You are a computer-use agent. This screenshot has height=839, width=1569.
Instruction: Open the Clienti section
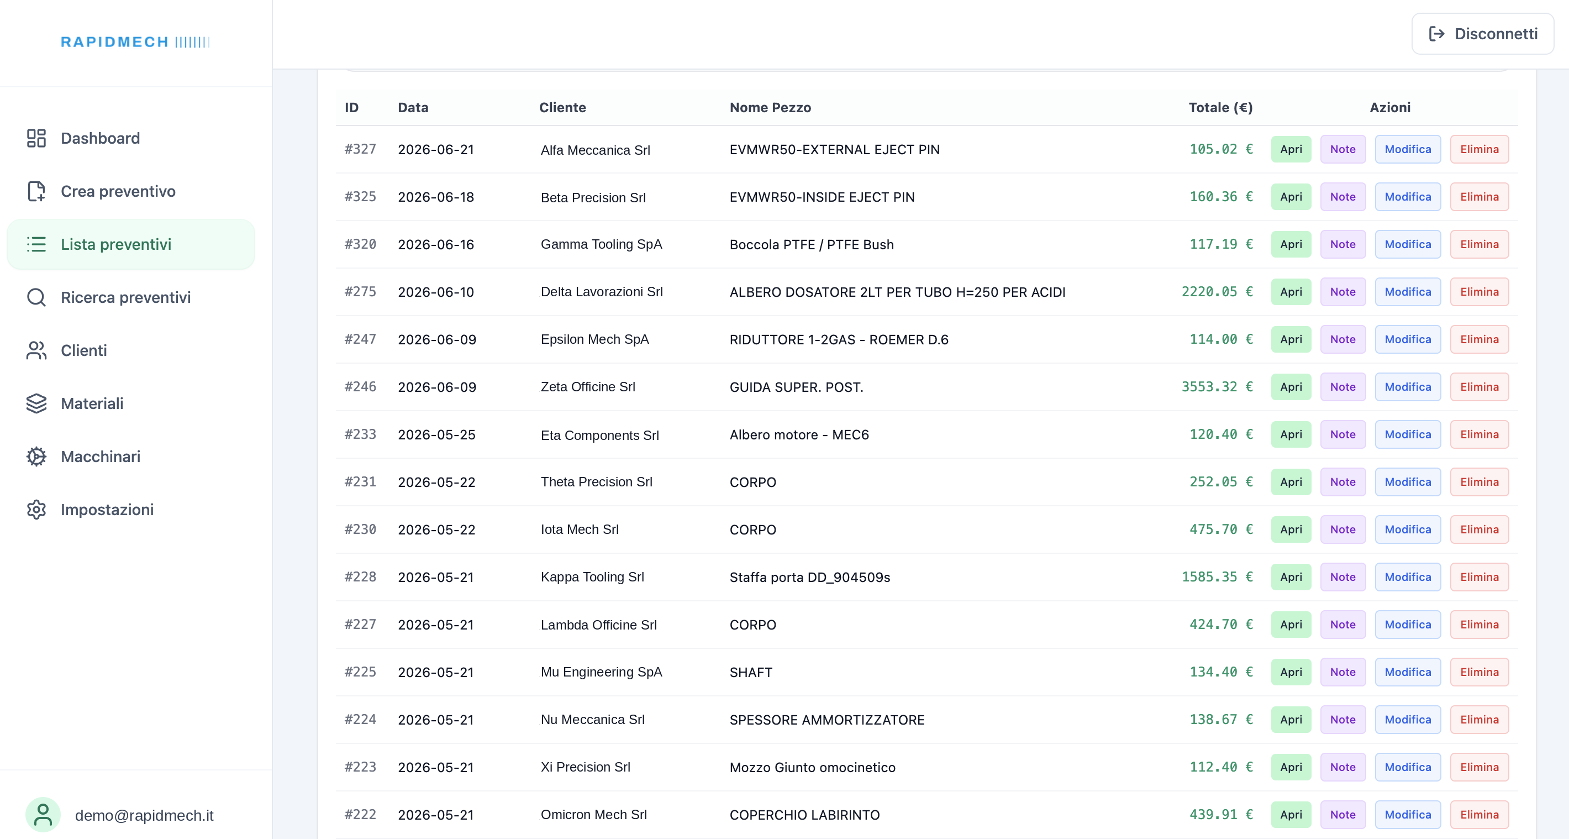130,350
